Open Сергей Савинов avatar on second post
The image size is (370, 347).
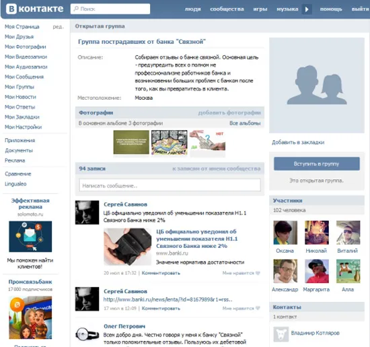(87, 298)
